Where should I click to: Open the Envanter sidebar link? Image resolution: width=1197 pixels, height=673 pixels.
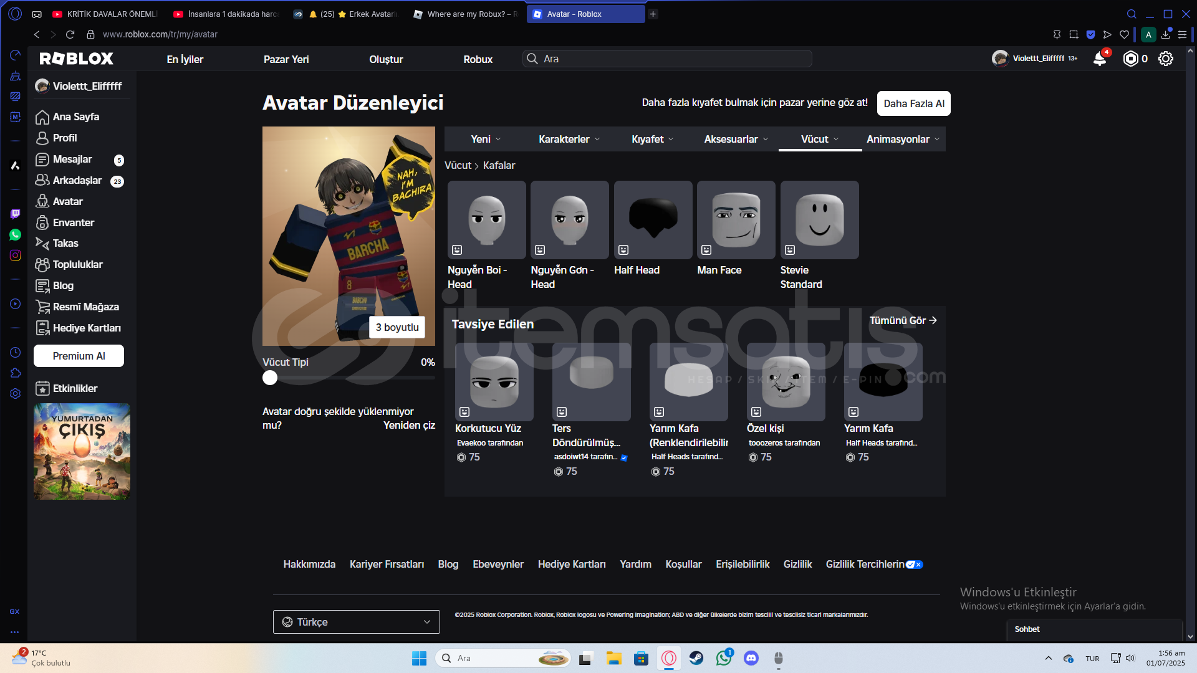[73, 222]
